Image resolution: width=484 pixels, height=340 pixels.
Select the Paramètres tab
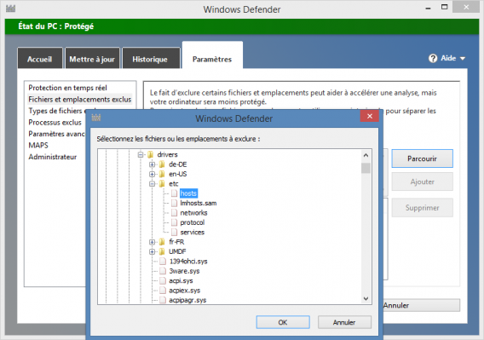[x=212, y=55]
